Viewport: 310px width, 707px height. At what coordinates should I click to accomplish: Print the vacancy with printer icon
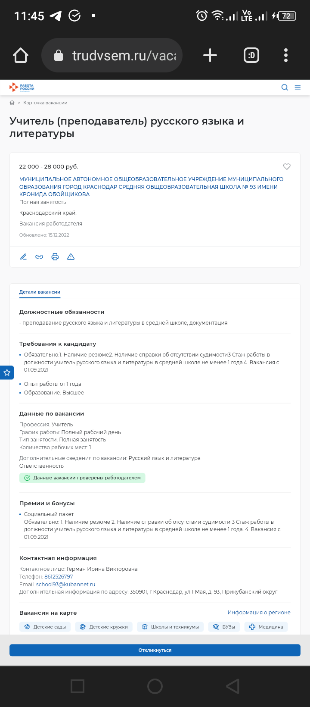click(55, 257)
